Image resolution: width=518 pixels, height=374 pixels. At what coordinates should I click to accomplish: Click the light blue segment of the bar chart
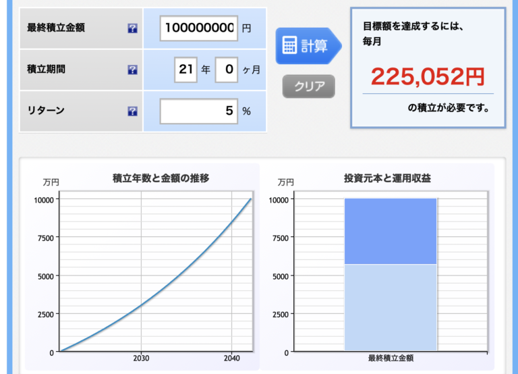[391, 307]
